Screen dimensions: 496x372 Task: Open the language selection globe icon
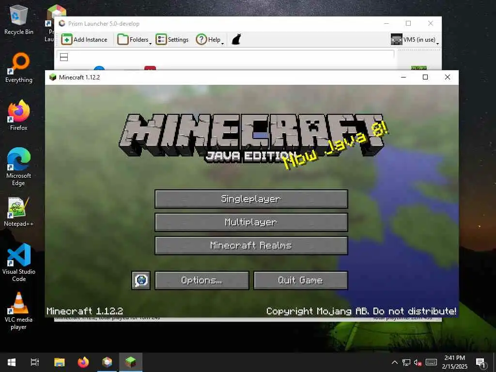[141, 280]
